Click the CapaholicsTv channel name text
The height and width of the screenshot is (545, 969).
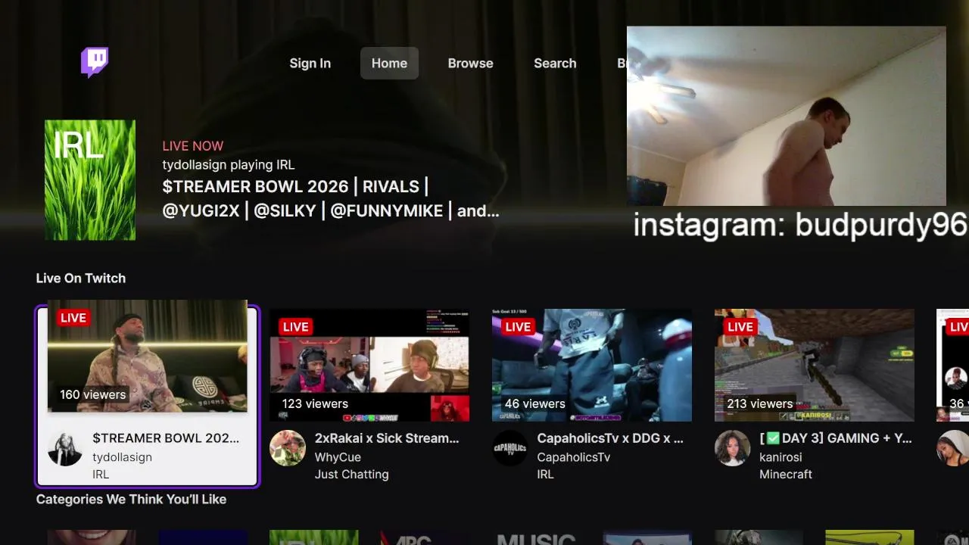tap(574, 457)
